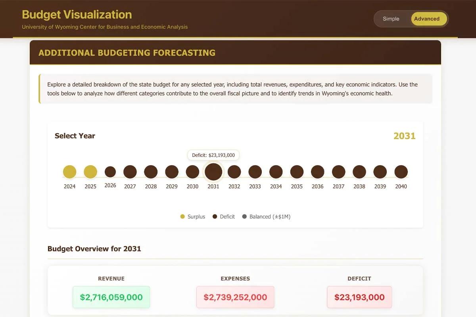Open the Budget Visualization title link
The image size is (476, 317).
click(77, 14)
